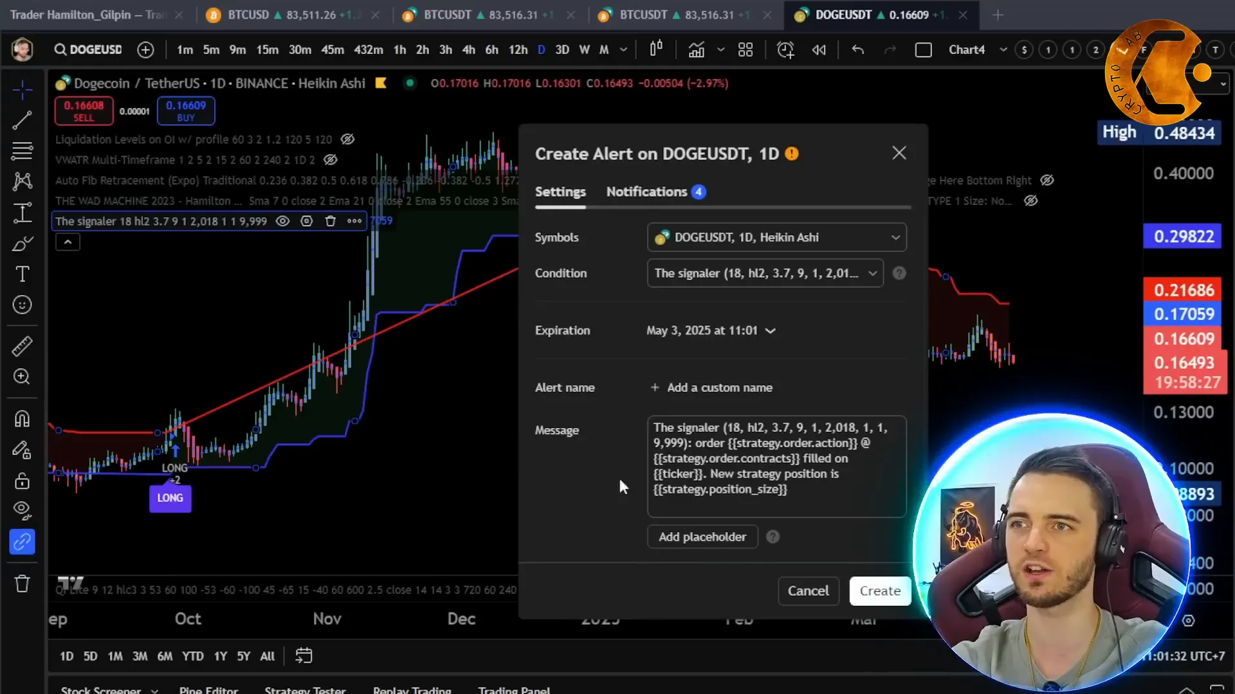Viewport: 1235px width, 694px height.
Task: Open the condition help question mark
Action: 899,273
